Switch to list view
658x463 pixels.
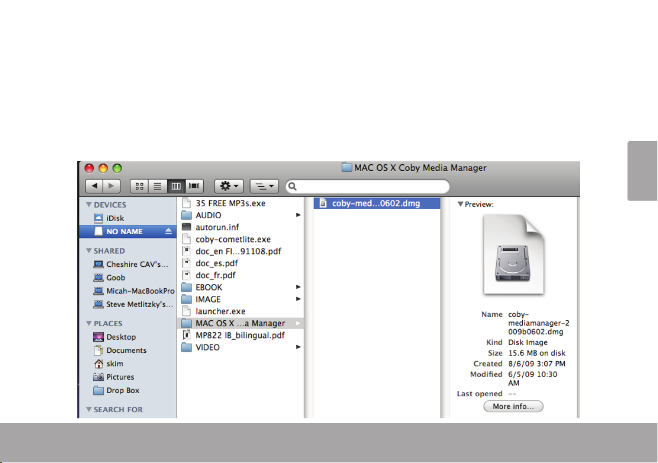coord(157,186)
